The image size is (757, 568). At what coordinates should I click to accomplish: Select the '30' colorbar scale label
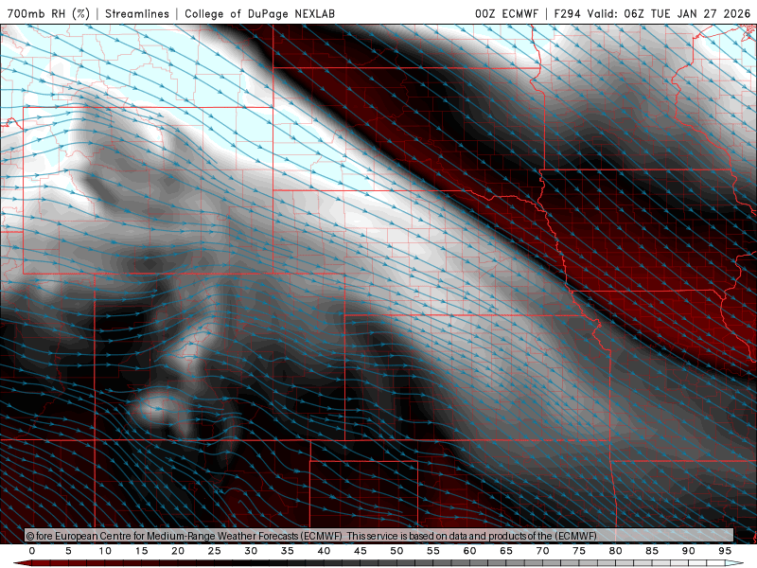pyautogui.click(x=251, y=551)
